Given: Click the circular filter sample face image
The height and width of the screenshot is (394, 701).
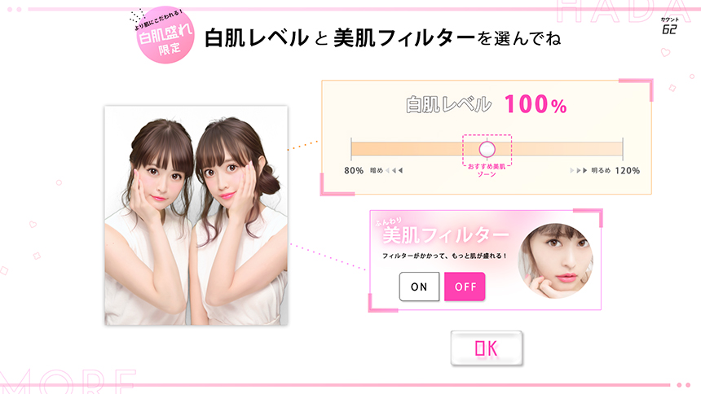Looking at the screenshot, I should tap(556, 260).
